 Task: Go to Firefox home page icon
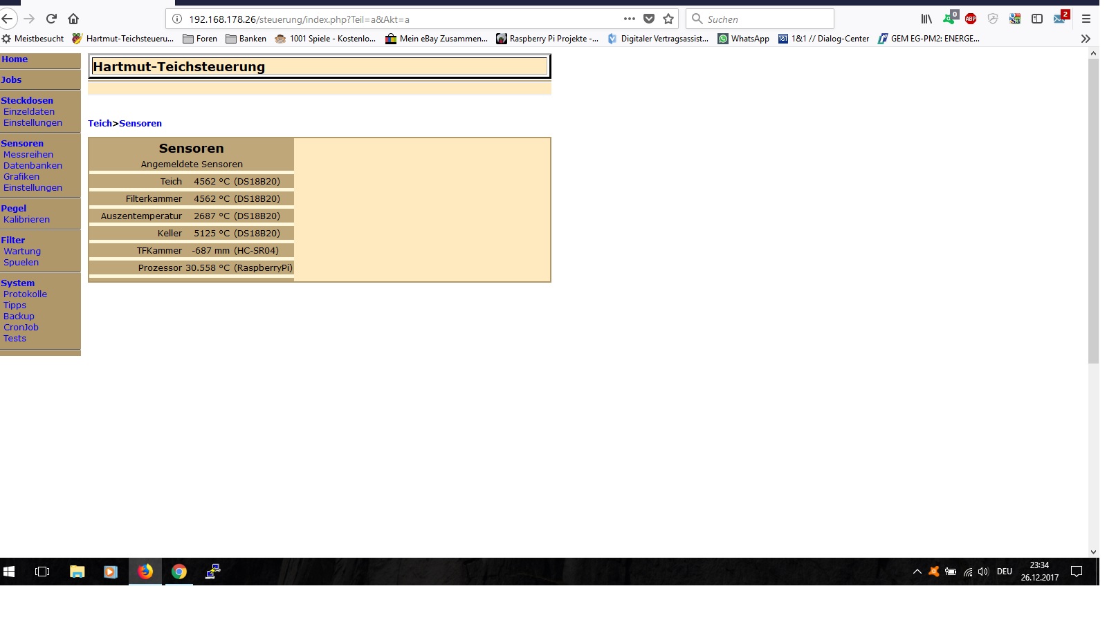(73, 19)
